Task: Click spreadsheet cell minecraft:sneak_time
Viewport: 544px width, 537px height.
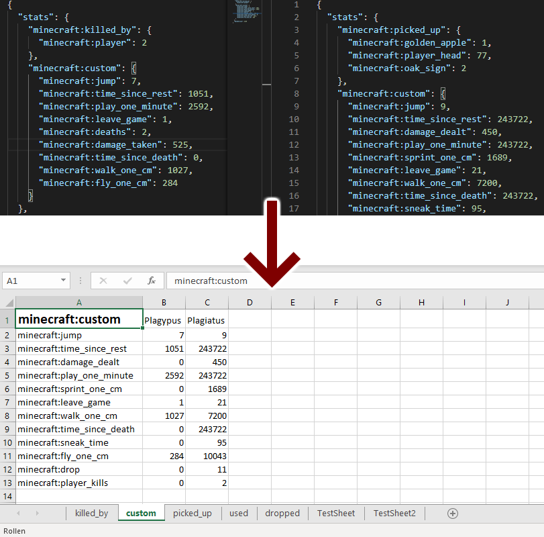Action: 79,442
